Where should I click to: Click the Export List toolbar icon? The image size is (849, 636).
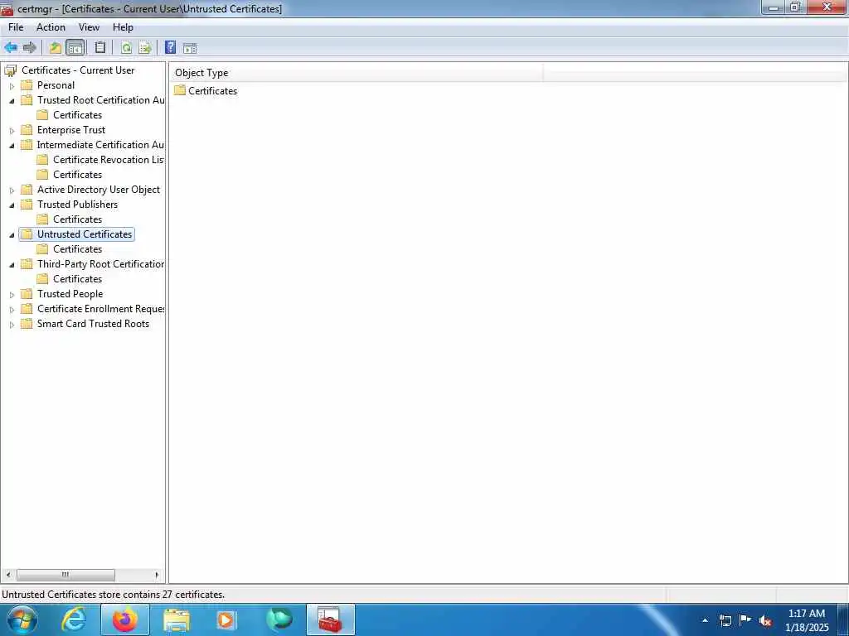point(144,47)
